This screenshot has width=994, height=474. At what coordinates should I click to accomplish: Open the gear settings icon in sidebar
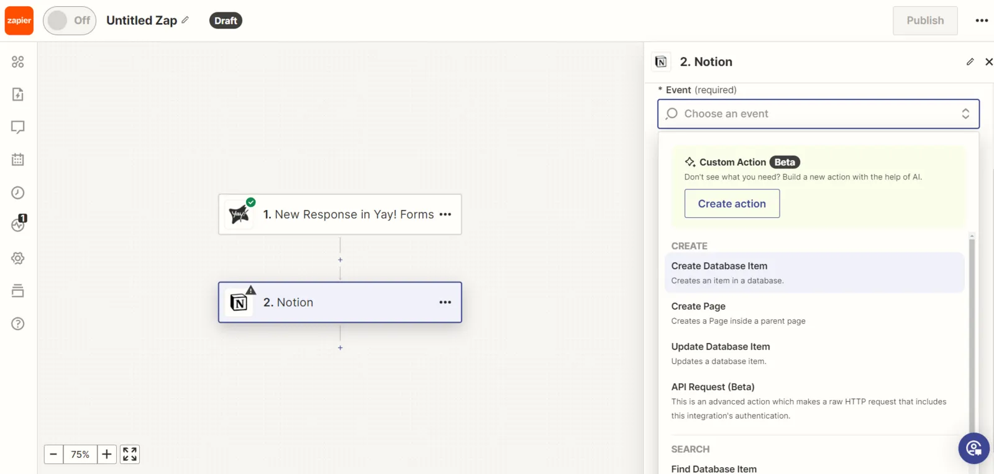(x=18, y=258)
